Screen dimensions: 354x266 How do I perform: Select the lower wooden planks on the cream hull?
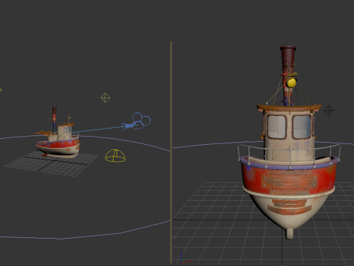(x=289, y=206)
